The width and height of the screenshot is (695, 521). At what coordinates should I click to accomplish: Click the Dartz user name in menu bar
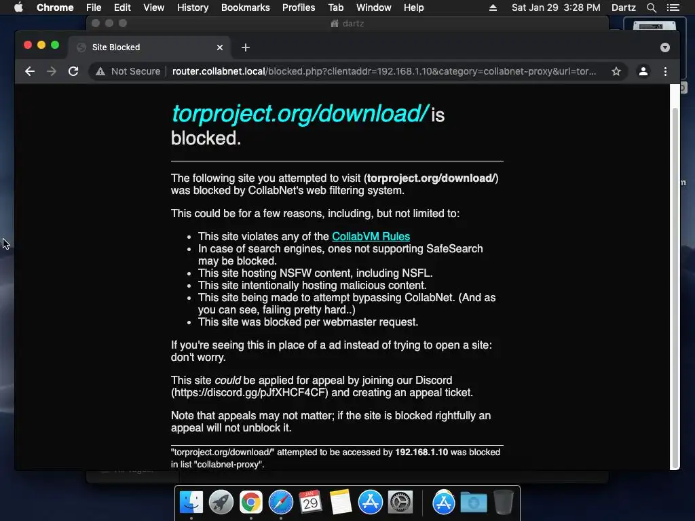tap(623, 7)
